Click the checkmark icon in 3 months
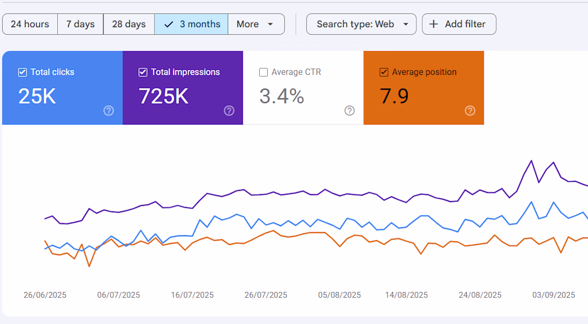Viewport: 588px width, 324px height. pos(169,25)
